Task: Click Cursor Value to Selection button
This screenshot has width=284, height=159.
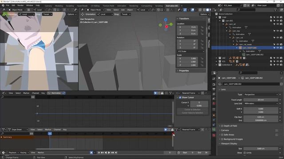Action: pyautogui.click(x=192, y=113)
